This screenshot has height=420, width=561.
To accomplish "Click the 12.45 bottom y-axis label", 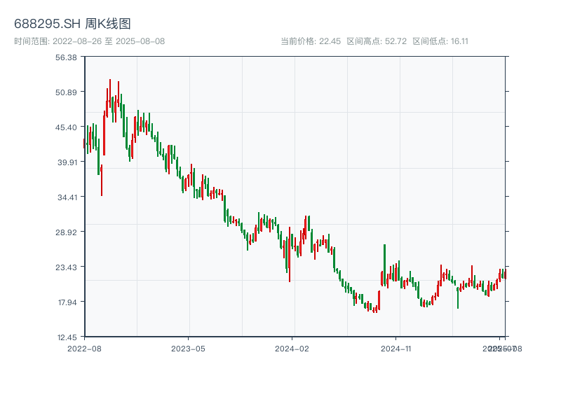I will pos(66,337).
